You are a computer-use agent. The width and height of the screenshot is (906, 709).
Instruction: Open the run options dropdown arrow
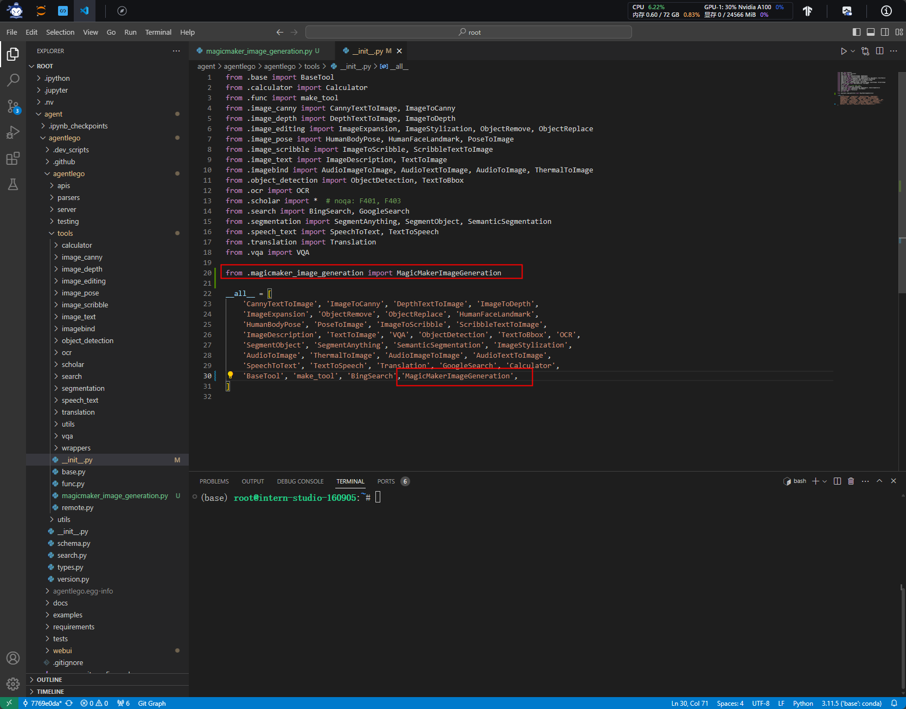coord(853,51)
